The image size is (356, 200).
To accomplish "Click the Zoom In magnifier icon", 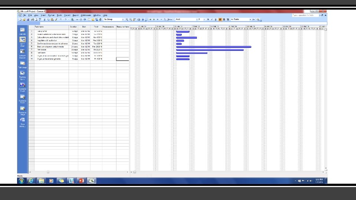I will 127,20.
